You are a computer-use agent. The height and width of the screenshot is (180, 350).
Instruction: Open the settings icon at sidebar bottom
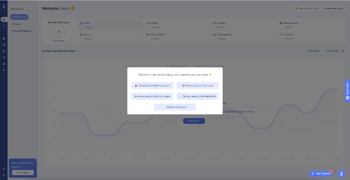click(x=3, y=169)
